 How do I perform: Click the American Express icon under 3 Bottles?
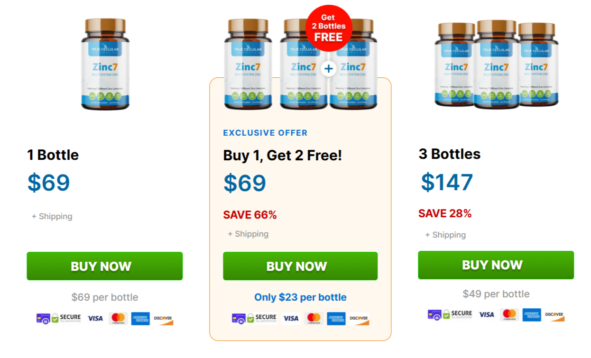(532, 314)
